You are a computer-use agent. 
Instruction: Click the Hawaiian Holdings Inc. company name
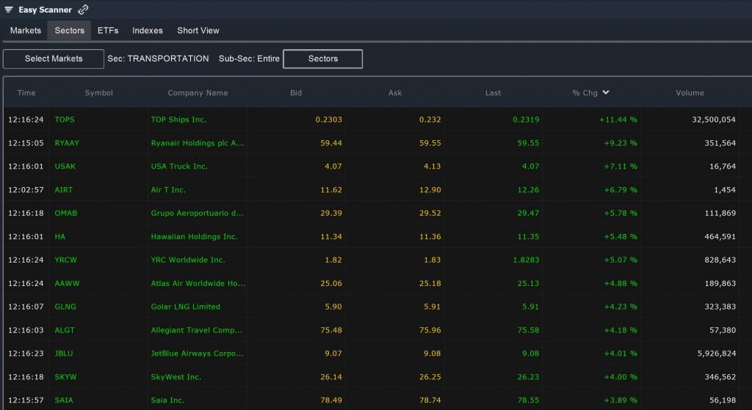[x=194, y=237]
